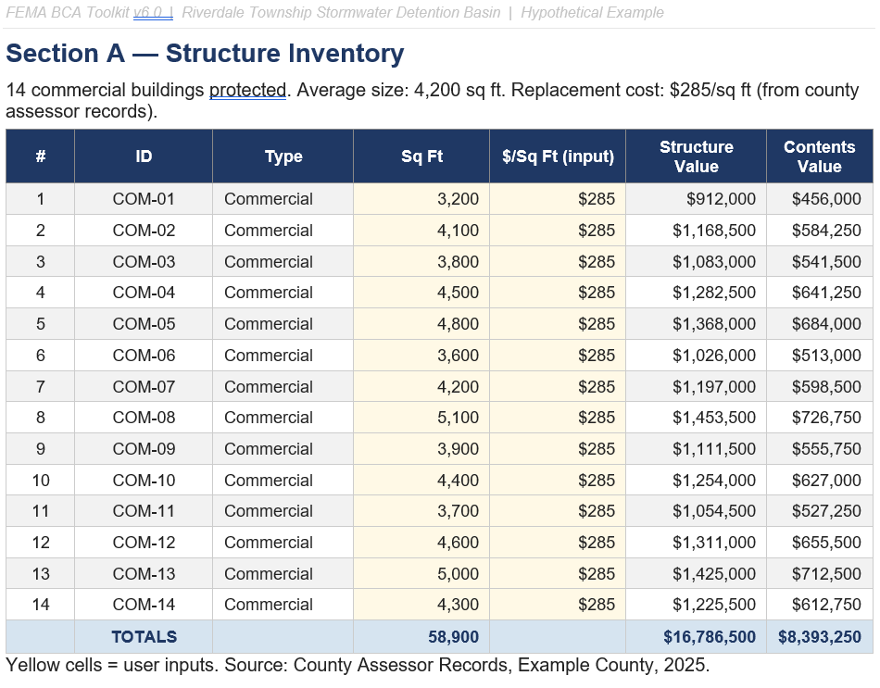The height and width of the screenshot is (688, 880).
Task: Select the $712,500 contents value
Action: (820, 574)
